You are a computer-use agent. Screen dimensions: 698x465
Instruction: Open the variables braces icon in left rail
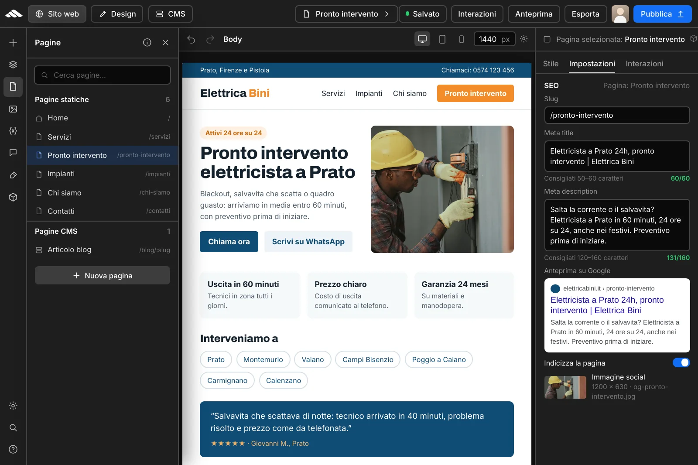13,131
